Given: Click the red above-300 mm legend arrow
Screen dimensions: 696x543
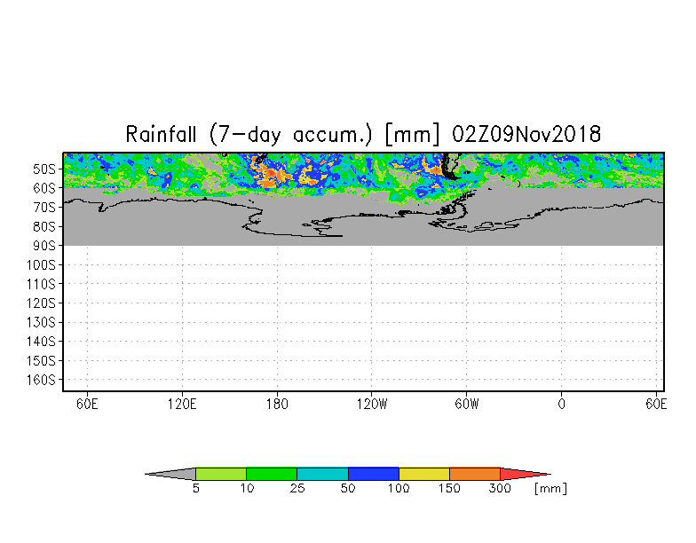Looking at the screenshot, I should coord(526,474).
